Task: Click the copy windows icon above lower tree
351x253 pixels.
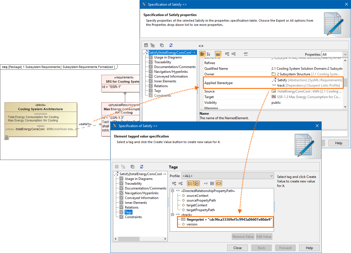Action: (x=133, y=167)
